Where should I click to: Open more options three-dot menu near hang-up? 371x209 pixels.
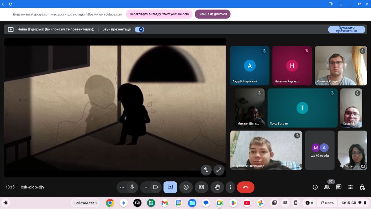pos(230,187)
